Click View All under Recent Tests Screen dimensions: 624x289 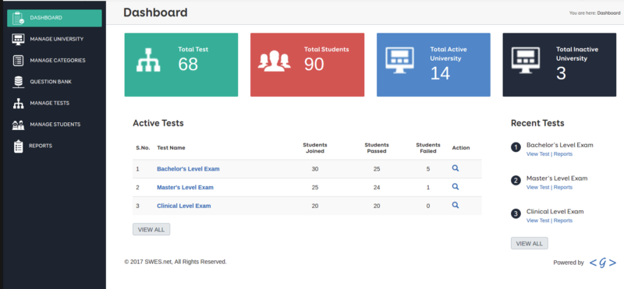pyautogui.click(x=530, y=243)
